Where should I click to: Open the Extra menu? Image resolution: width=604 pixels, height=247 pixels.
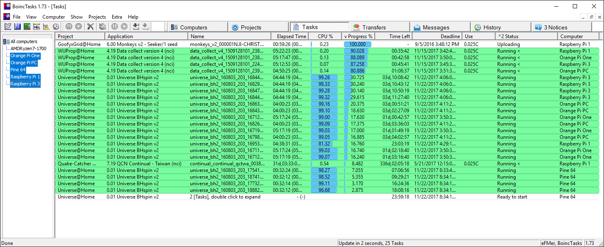(x=117, y=17)
